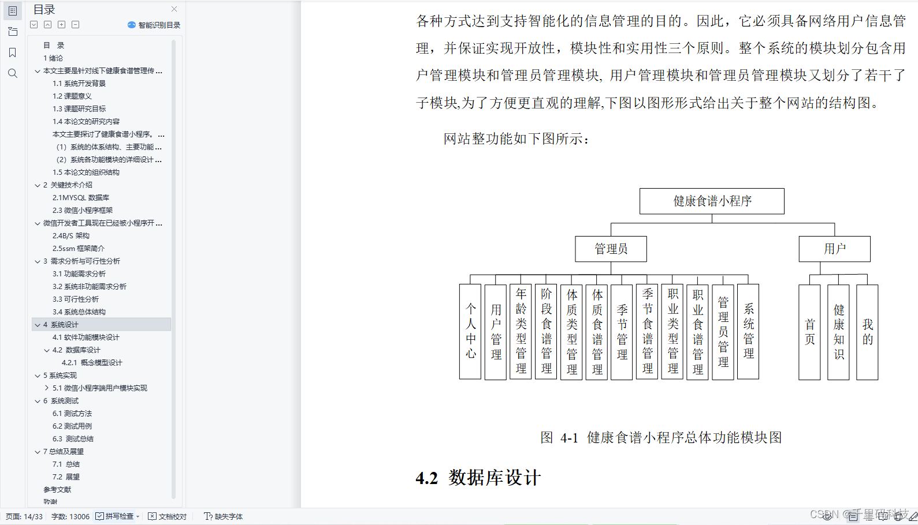The image size is (918, 525).
Task: Collapse the 本文主要是针对线下健康食谱管理 outline node
Action: click(x=38, y=71)
